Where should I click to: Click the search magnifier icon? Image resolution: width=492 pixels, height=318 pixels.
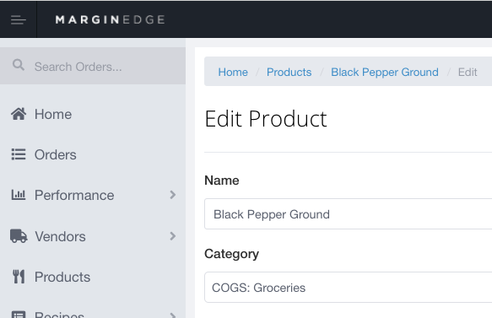point(19,65)
